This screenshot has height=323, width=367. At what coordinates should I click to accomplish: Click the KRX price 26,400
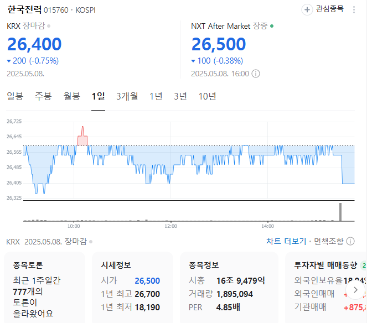click(x=34, y=44)
